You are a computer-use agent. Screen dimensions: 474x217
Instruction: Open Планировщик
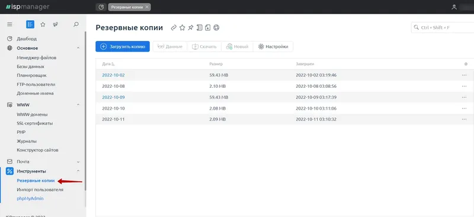[32, 75]
